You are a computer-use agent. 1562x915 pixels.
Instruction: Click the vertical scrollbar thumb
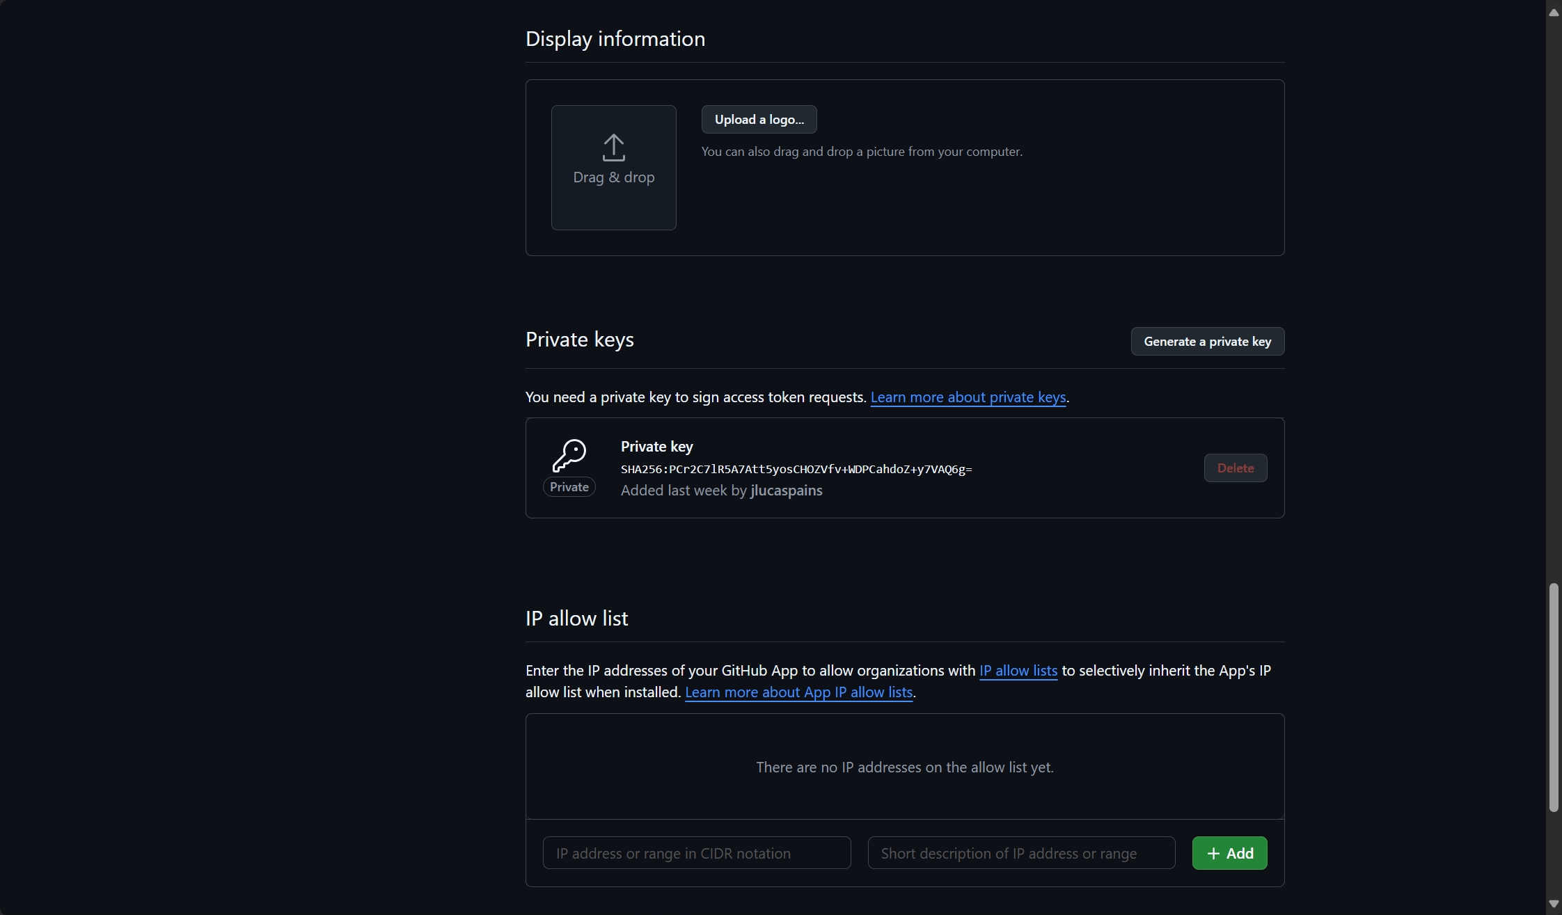[1554, 698]
